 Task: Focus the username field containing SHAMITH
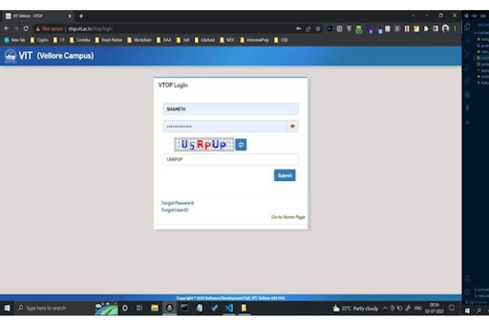(x=230, y=109)
